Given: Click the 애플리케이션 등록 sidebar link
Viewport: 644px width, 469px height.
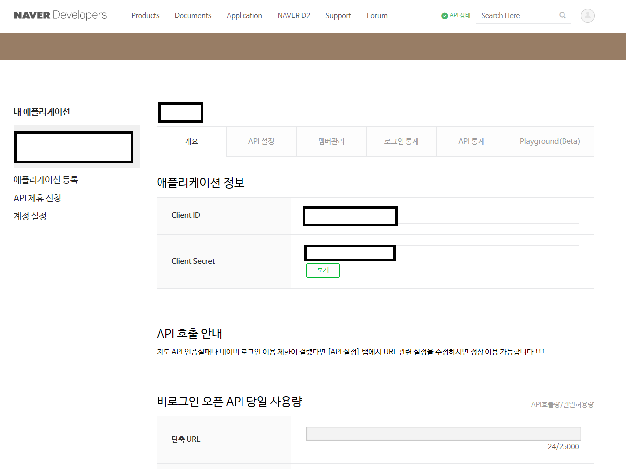Looking at the screenshot, I should point(46,180).
